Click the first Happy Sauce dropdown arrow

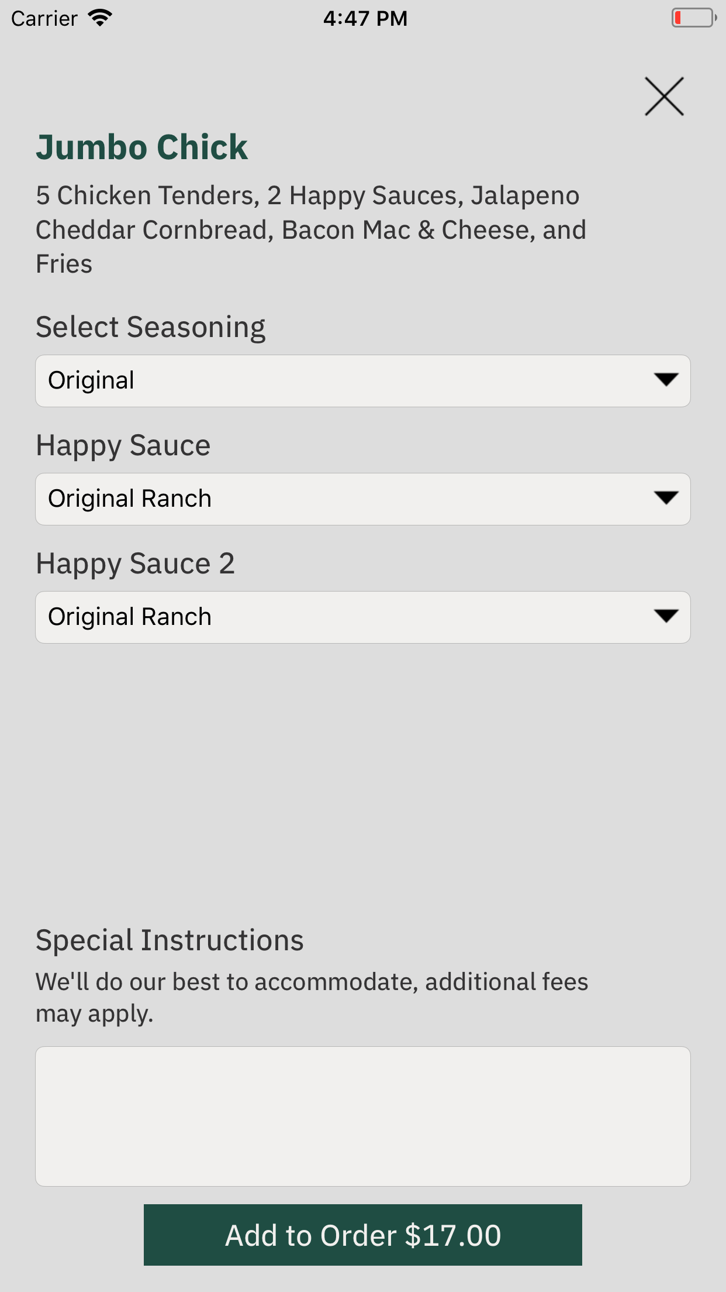point(666,498)
